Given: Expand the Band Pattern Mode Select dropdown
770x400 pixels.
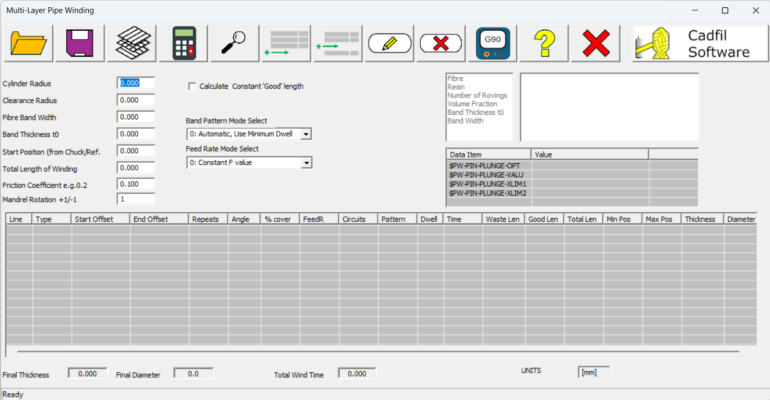Looking at the screenshot, I should pos(306,135).
